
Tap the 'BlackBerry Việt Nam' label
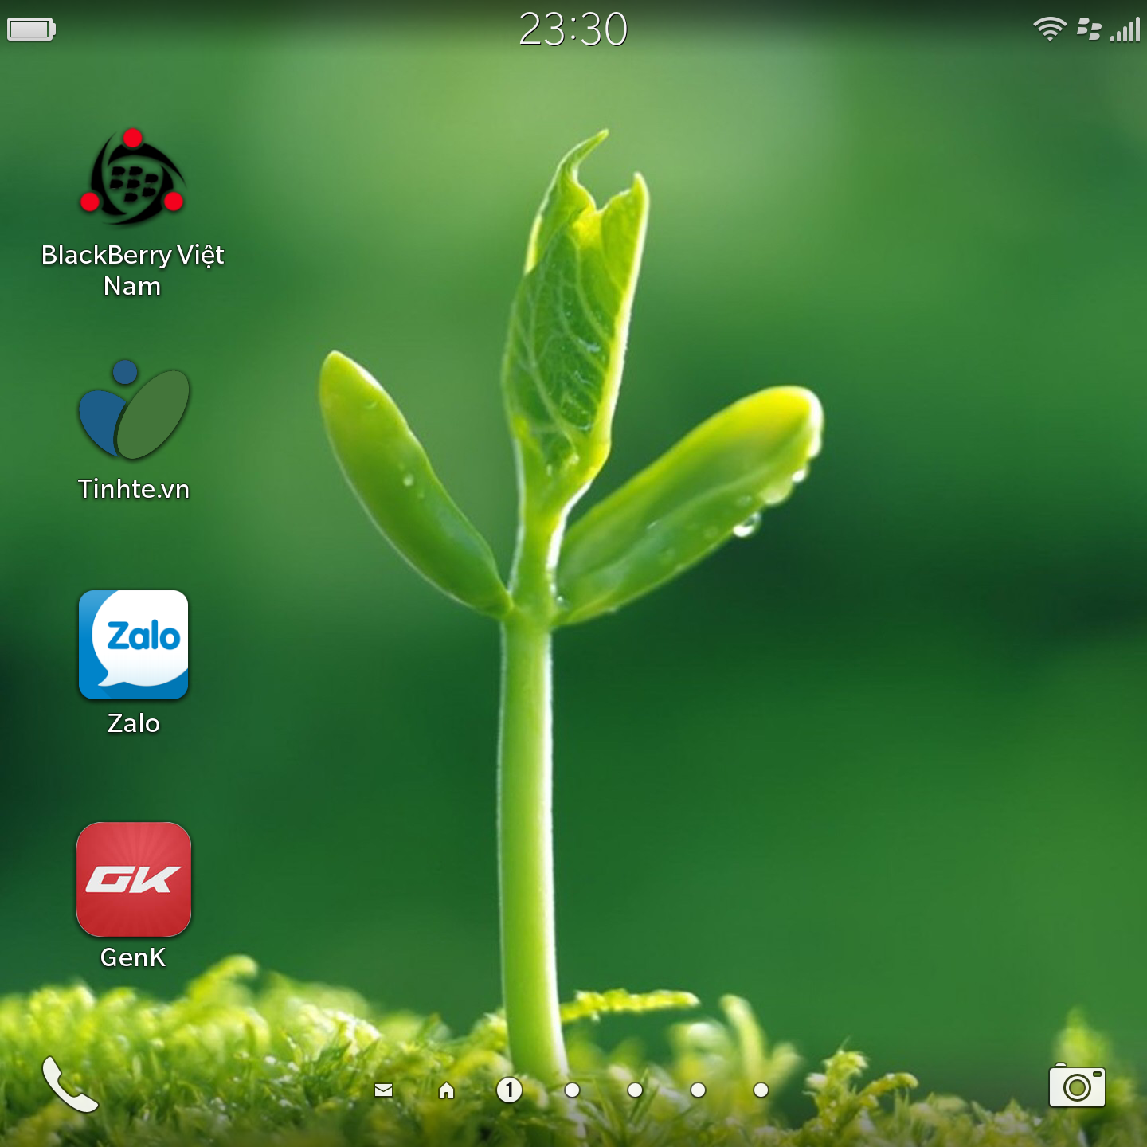tap(132, 270)
